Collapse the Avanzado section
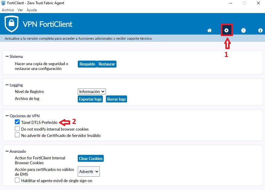The width and height of the screenshot is (265, 190). (7, 151)
